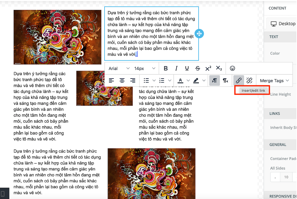Screen dimensions: 297x199
Task: Open text color picker arrow
Action: point(188,81)
